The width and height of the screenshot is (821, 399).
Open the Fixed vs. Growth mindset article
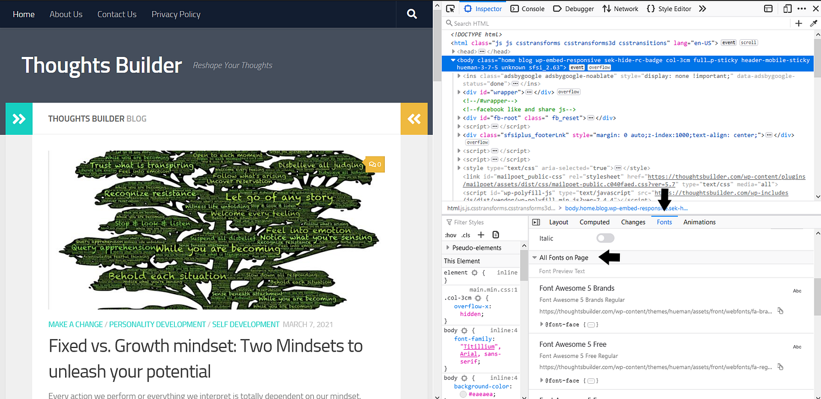click(x=206, y=359)
